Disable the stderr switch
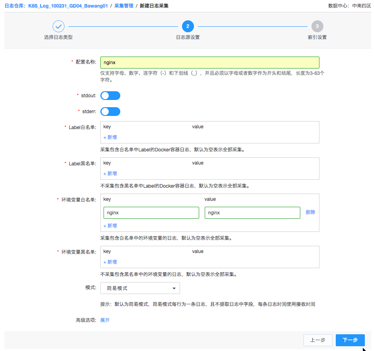 point(110,111)
